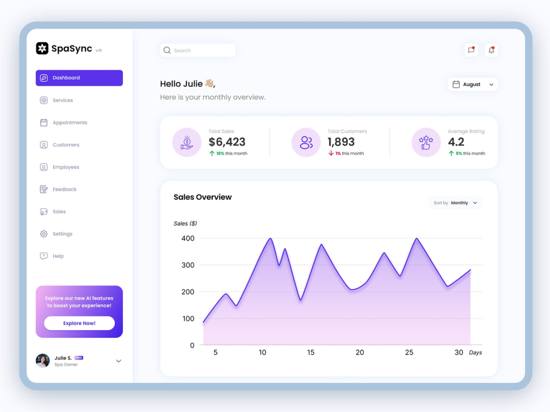Screen dimensions: 550x412
Task: Click the v.01 version label
Action: pyautogui.click(x=99, y=51)
